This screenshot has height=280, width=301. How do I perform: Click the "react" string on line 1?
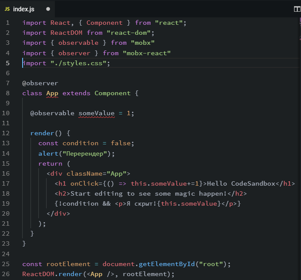[x=169, y=23]
